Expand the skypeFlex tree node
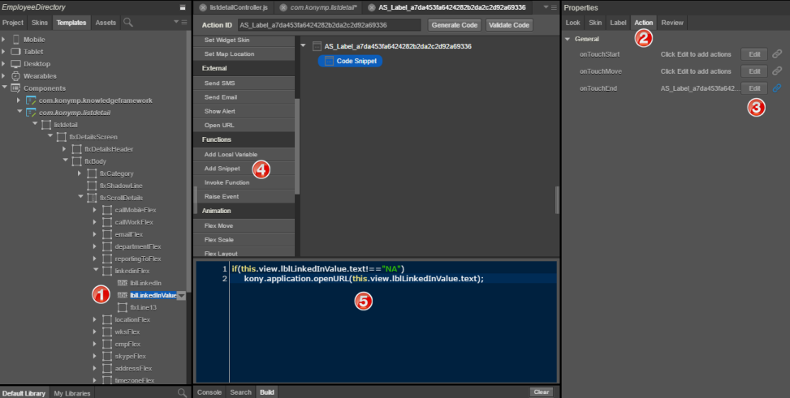This screenshot has width=790, height=398. (94, 356)
